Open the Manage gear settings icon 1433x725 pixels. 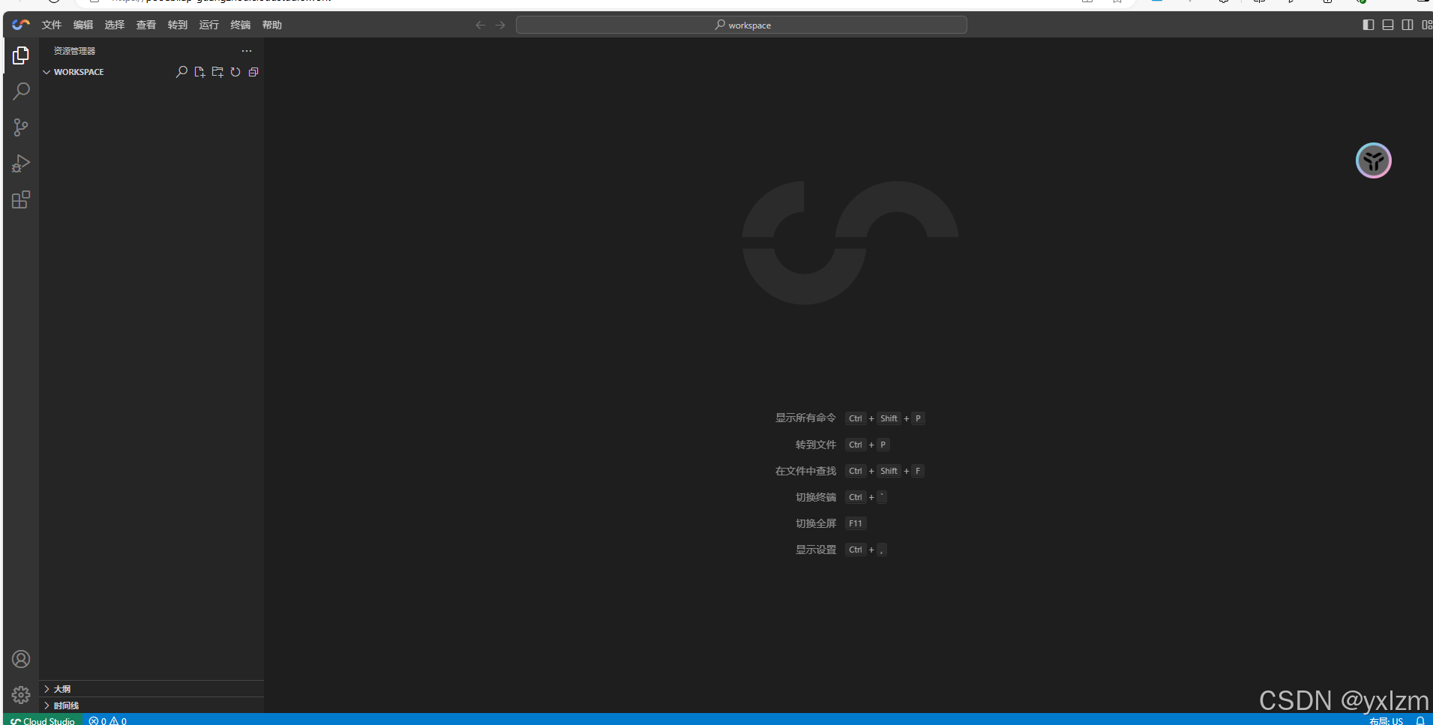coord(21,695)
